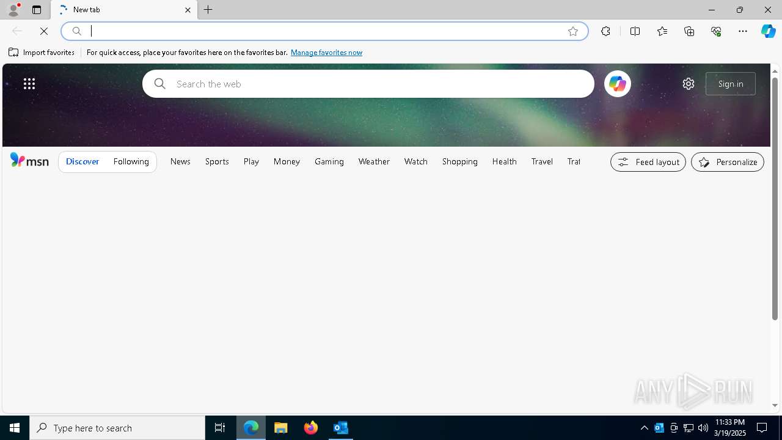Open the Extensions puzzle icon
The width and height of the screenshot is (782, 440).
(x=605, y=31)
